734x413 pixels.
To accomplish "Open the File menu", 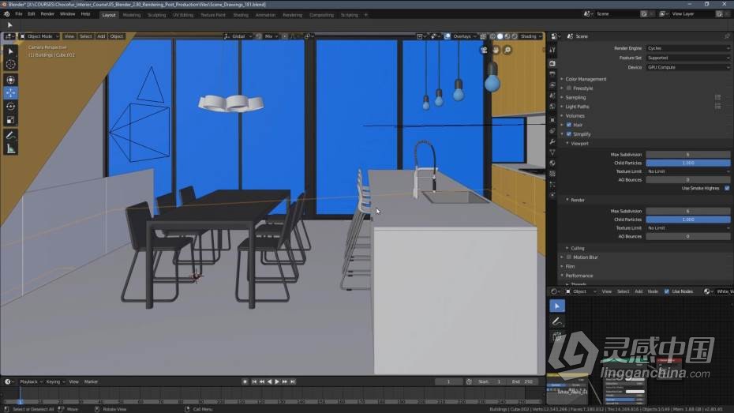I will [19, 14].
